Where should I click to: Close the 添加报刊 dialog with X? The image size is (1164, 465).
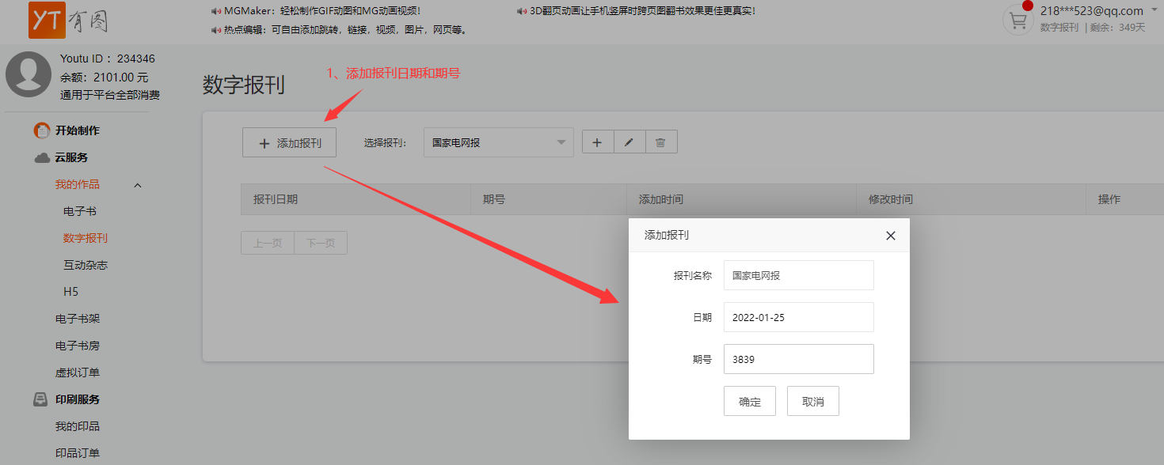pos(891,236)
